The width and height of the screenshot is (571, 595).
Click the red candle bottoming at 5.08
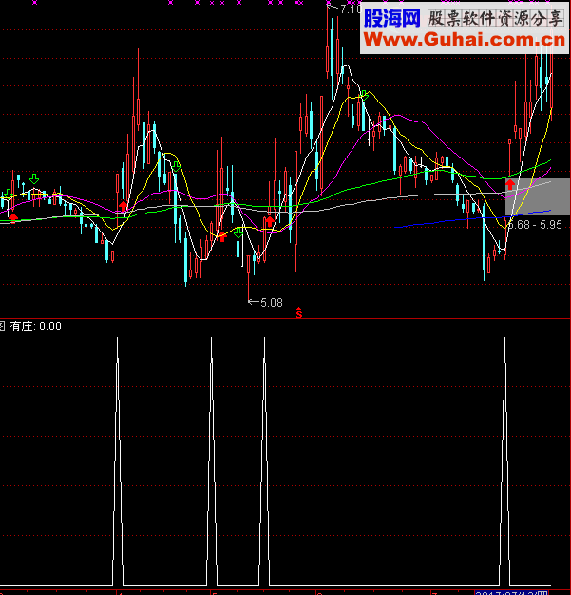[x=249, y=278]
